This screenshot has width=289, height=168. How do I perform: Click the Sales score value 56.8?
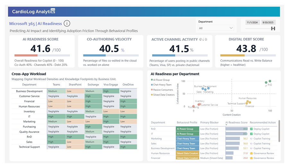coord(245,144)
